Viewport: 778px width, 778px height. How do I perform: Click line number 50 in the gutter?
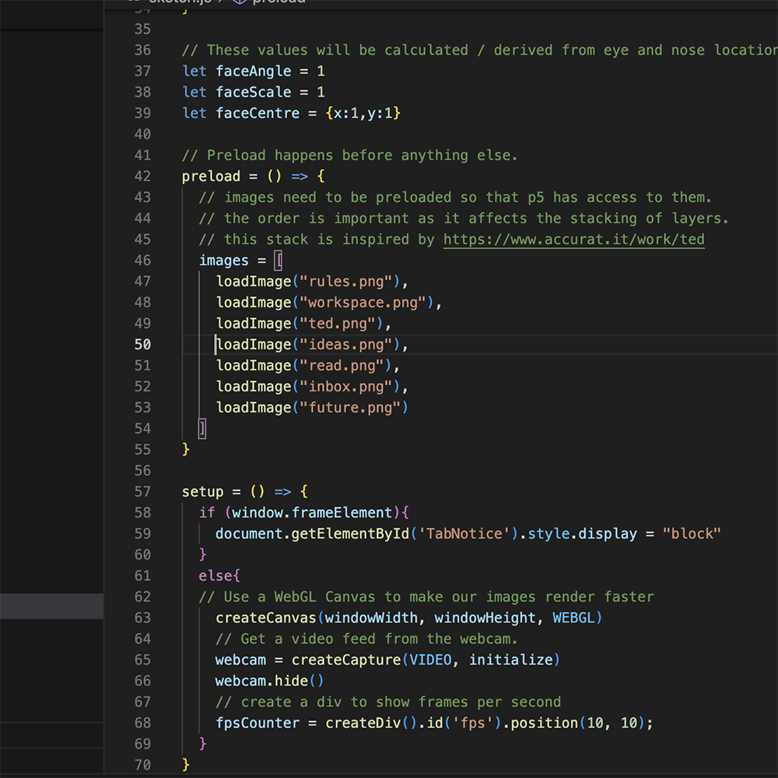click(142, 344)
